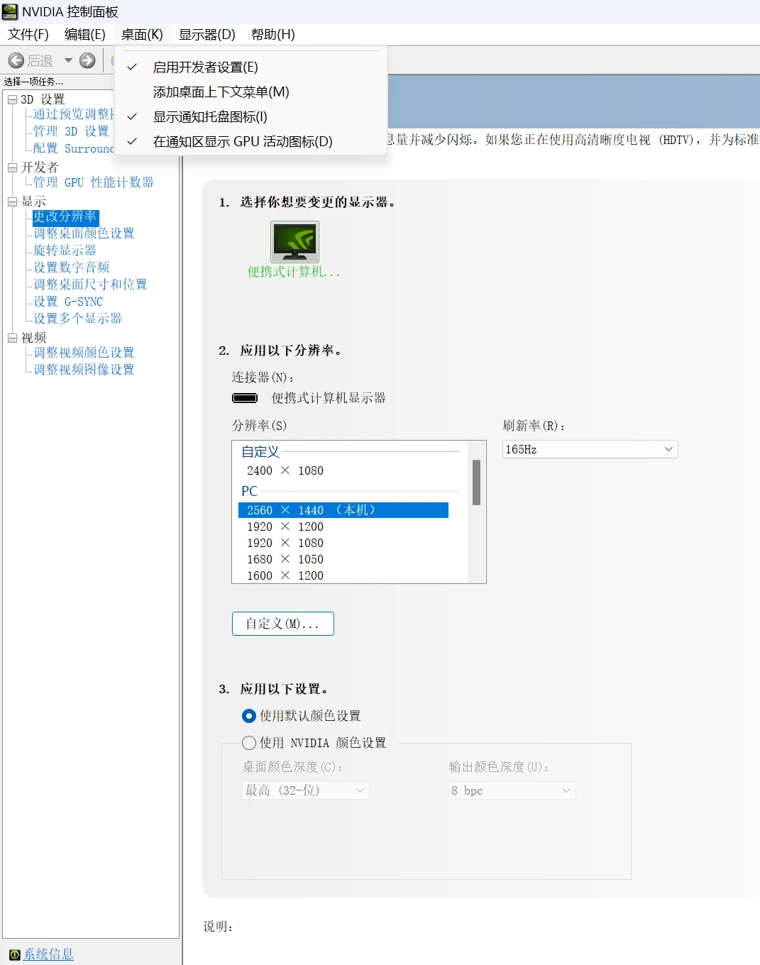
Task: Click the NVIDIA logo icon in title bar
Action: [x=10, y=11]
